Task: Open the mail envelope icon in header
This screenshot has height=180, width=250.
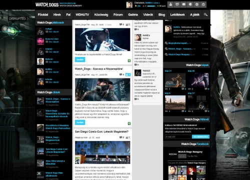Action: click(x=183, y=4)
